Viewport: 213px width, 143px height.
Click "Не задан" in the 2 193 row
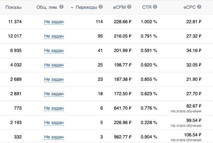click(54, 122)
